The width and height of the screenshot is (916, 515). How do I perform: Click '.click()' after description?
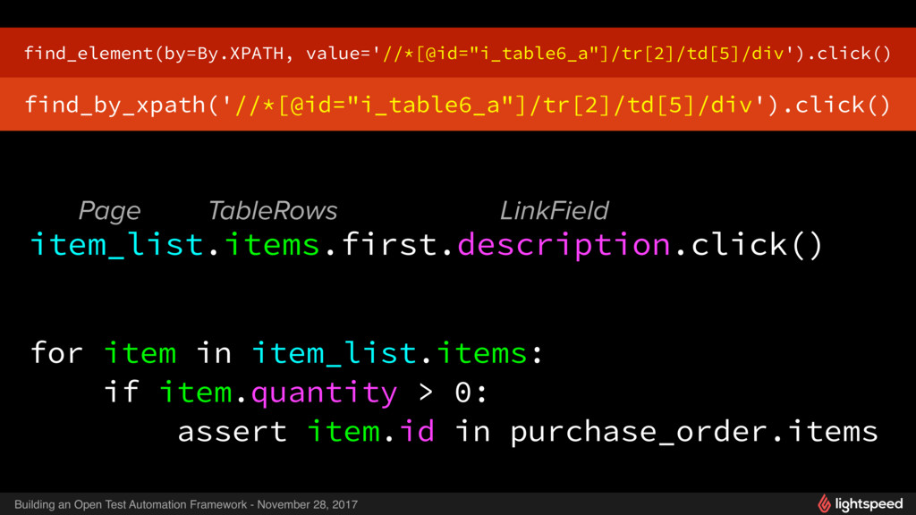point(749,245)
